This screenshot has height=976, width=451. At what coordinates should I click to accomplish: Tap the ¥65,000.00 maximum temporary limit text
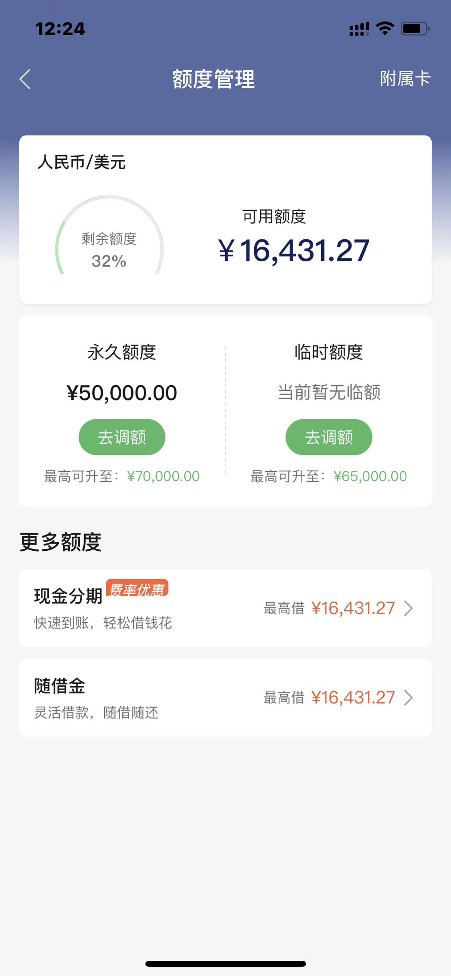tap(370, 476)
